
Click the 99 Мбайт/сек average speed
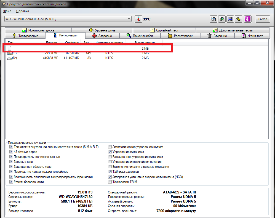185,206
